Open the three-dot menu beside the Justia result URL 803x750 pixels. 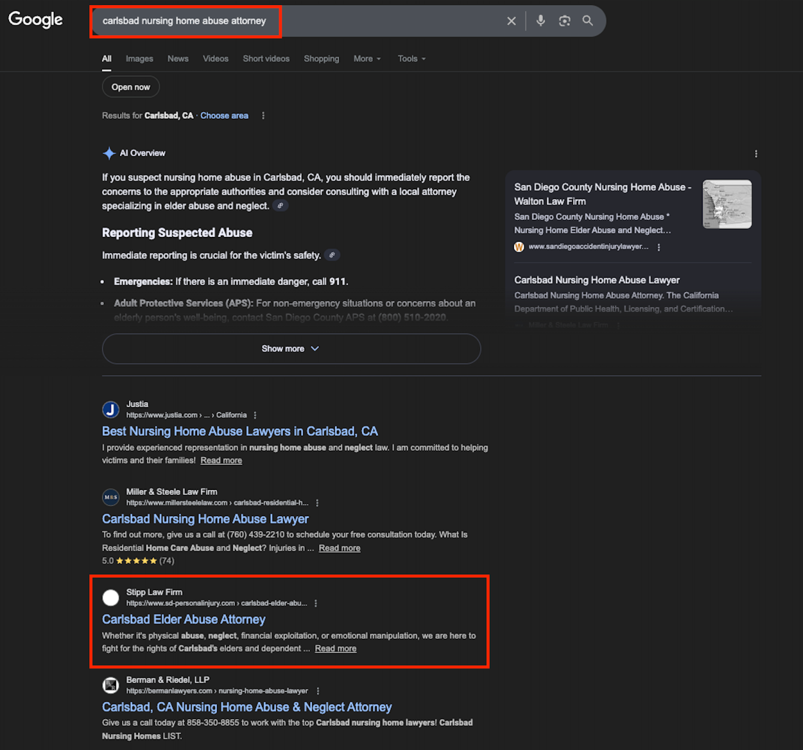click(255, 415)
